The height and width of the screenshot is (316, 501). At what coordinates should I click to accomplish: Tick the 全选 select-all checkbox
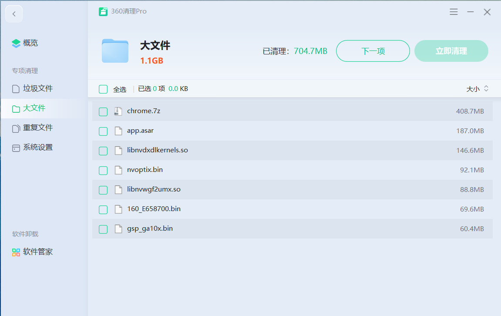pos(103,89)
